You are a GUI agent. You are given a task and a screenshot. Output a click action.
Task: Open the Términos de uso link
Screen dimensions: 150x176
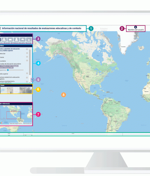coord(27,123)
